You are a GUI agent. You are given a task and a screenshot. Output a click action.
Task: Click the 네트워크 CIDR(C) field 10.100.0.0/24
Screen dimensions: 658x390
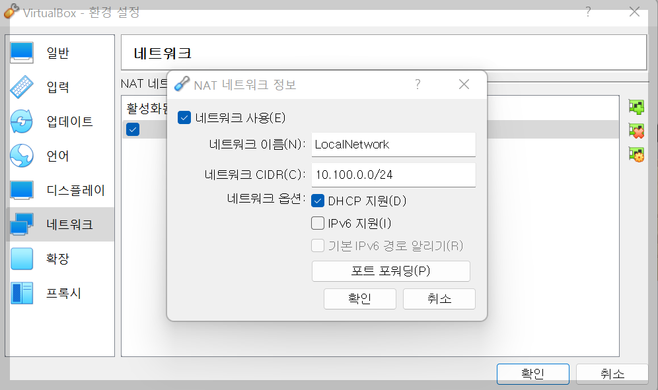pyautogui.click(x=394, y=175)
